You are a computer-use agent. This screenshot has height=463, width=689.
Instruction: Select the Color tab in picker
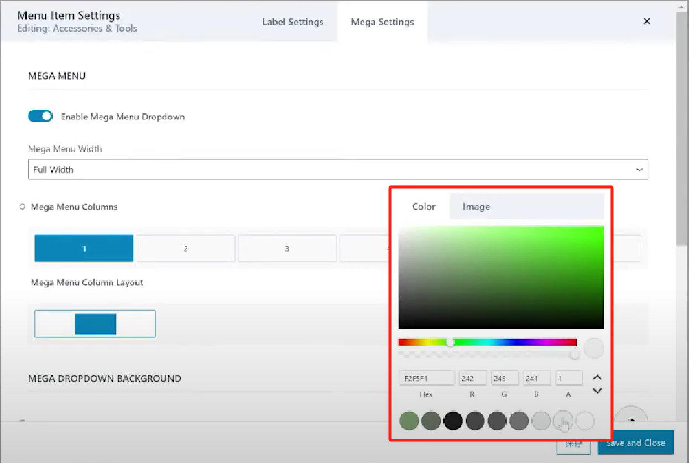(424, 207)
